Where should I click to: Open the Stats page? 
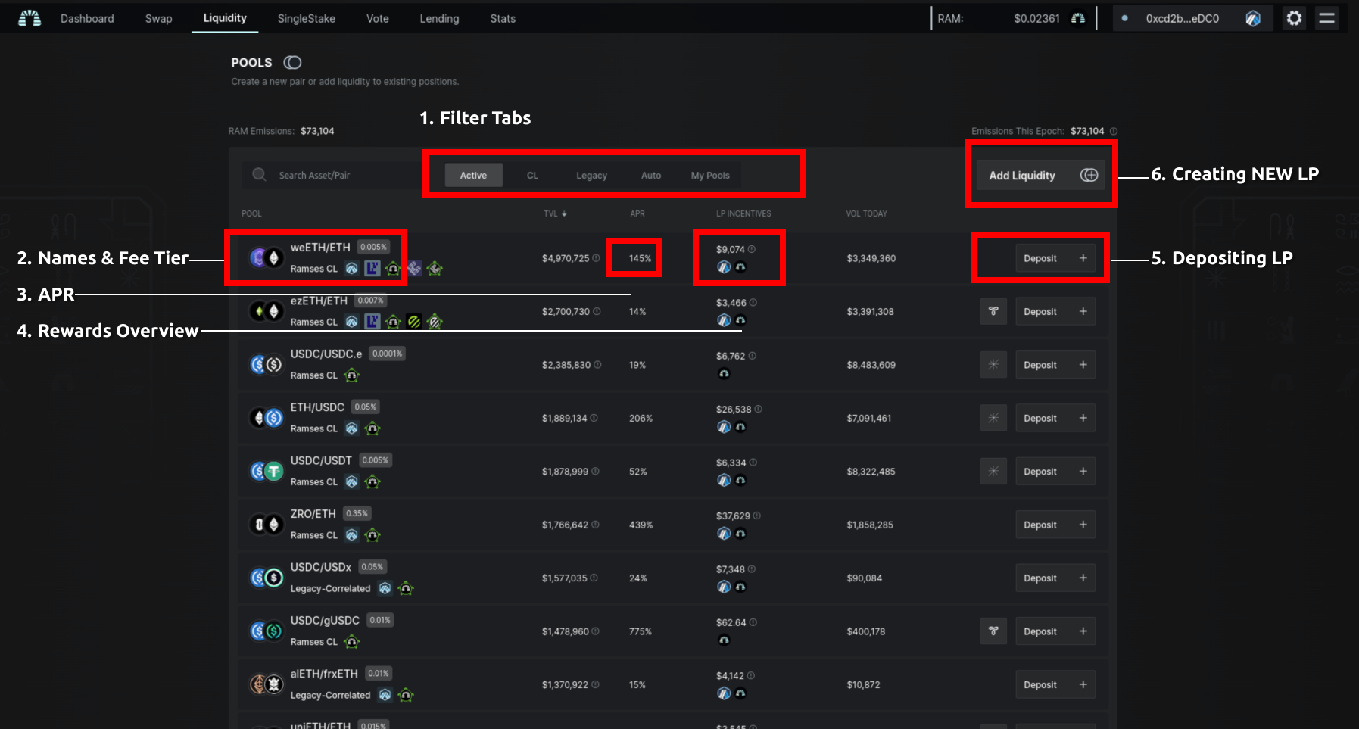pyautogui.click(x=503, y=18)
